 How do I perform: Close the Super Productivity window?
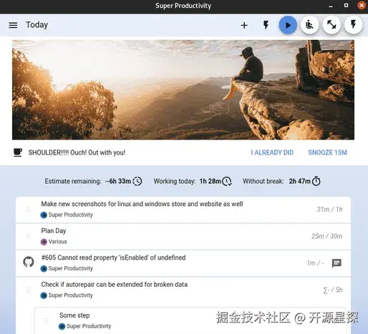click(362, 5)
